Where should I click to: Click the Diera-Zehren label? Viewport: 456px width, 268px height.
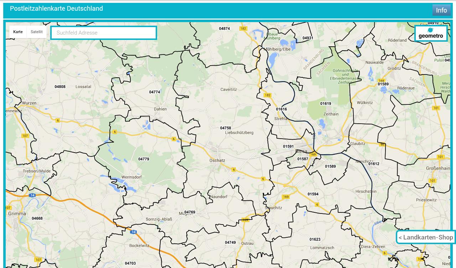tap(373, 247)
